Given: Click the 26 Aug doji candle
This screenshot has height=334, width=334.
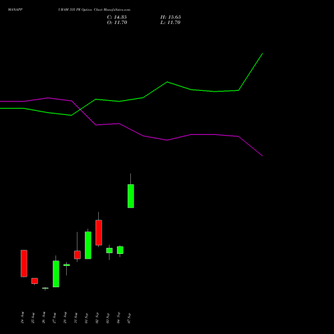Looking at the screenshot, I should pos(45,289).
